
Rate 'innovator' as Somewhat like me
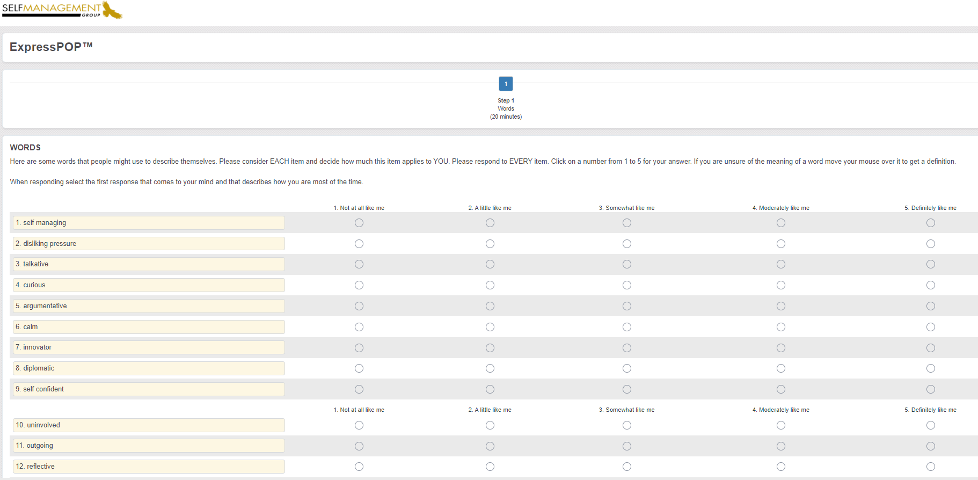[627, 348]
